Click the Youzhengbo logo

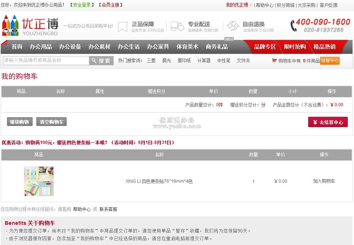(x=30, y=25)
